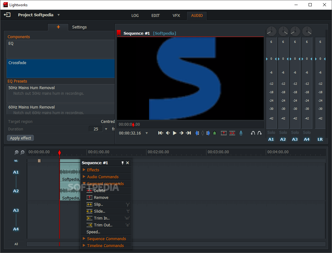Switch to the EDIT tab

156,16
